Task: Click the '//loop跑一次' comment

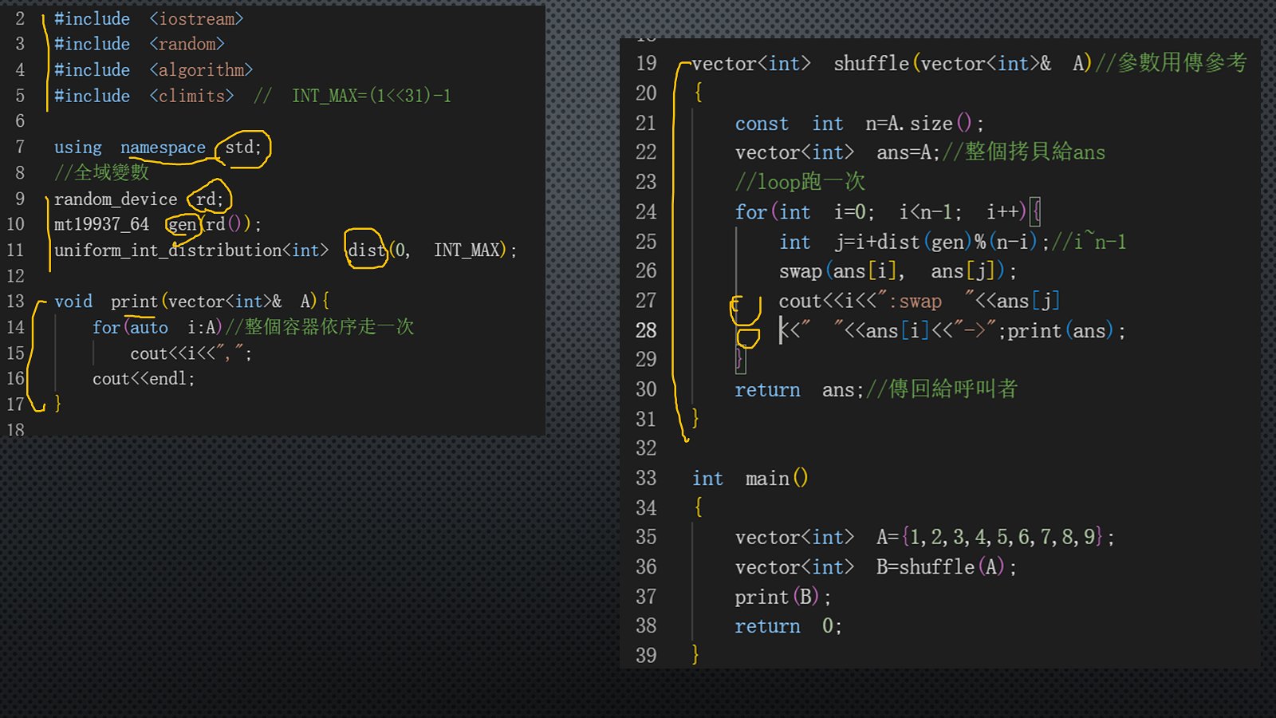Action: tap(800, 182)
